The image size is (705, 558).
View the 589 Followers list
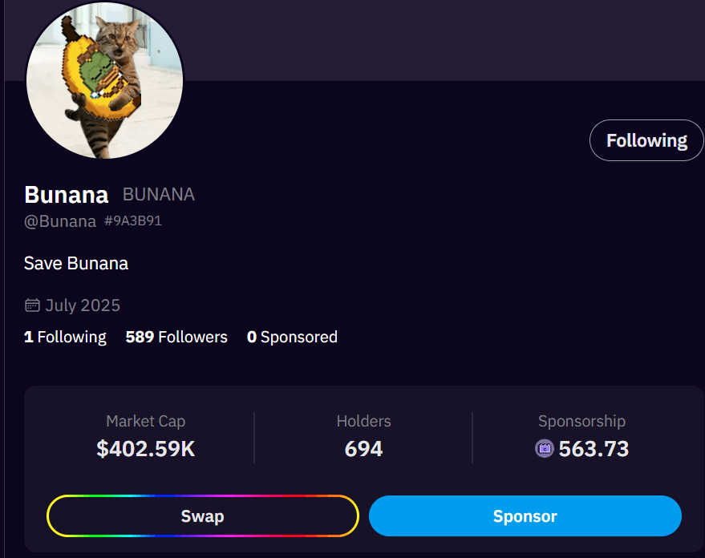[176, 337]
